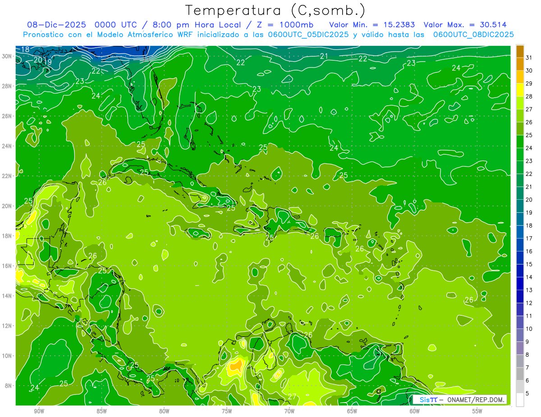Click the 24N latitude axis label
The width and height of the screenshot is (541, 417).
pyautogui.click(x=7, y=146)
